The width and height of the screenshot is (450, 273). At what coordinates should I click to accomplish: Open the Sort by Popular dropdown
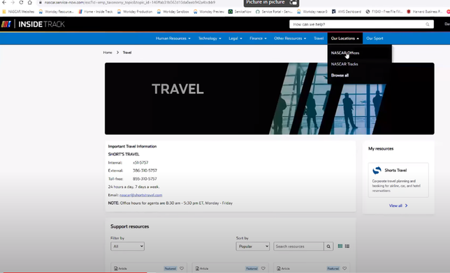click(252, 246)
